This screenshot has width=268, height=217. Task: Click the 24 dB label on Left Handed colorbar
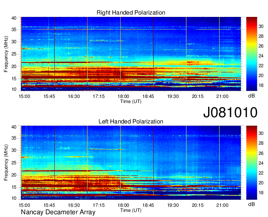(261, 163)
